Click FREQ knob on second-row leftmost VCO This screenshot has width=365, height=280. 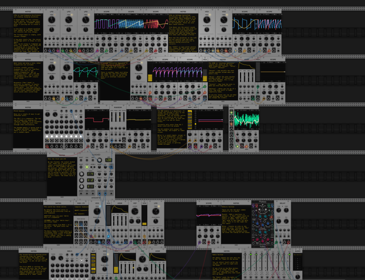[52, 67]
